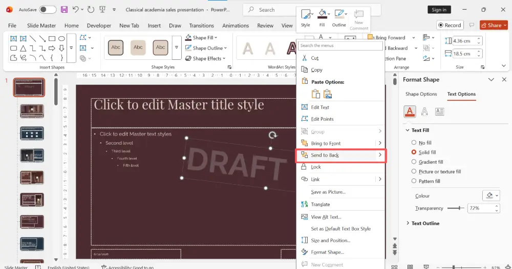Open Text Effects icon in Format Shape
The height and width of the screenshot is (269, 512).
[424, 111]
